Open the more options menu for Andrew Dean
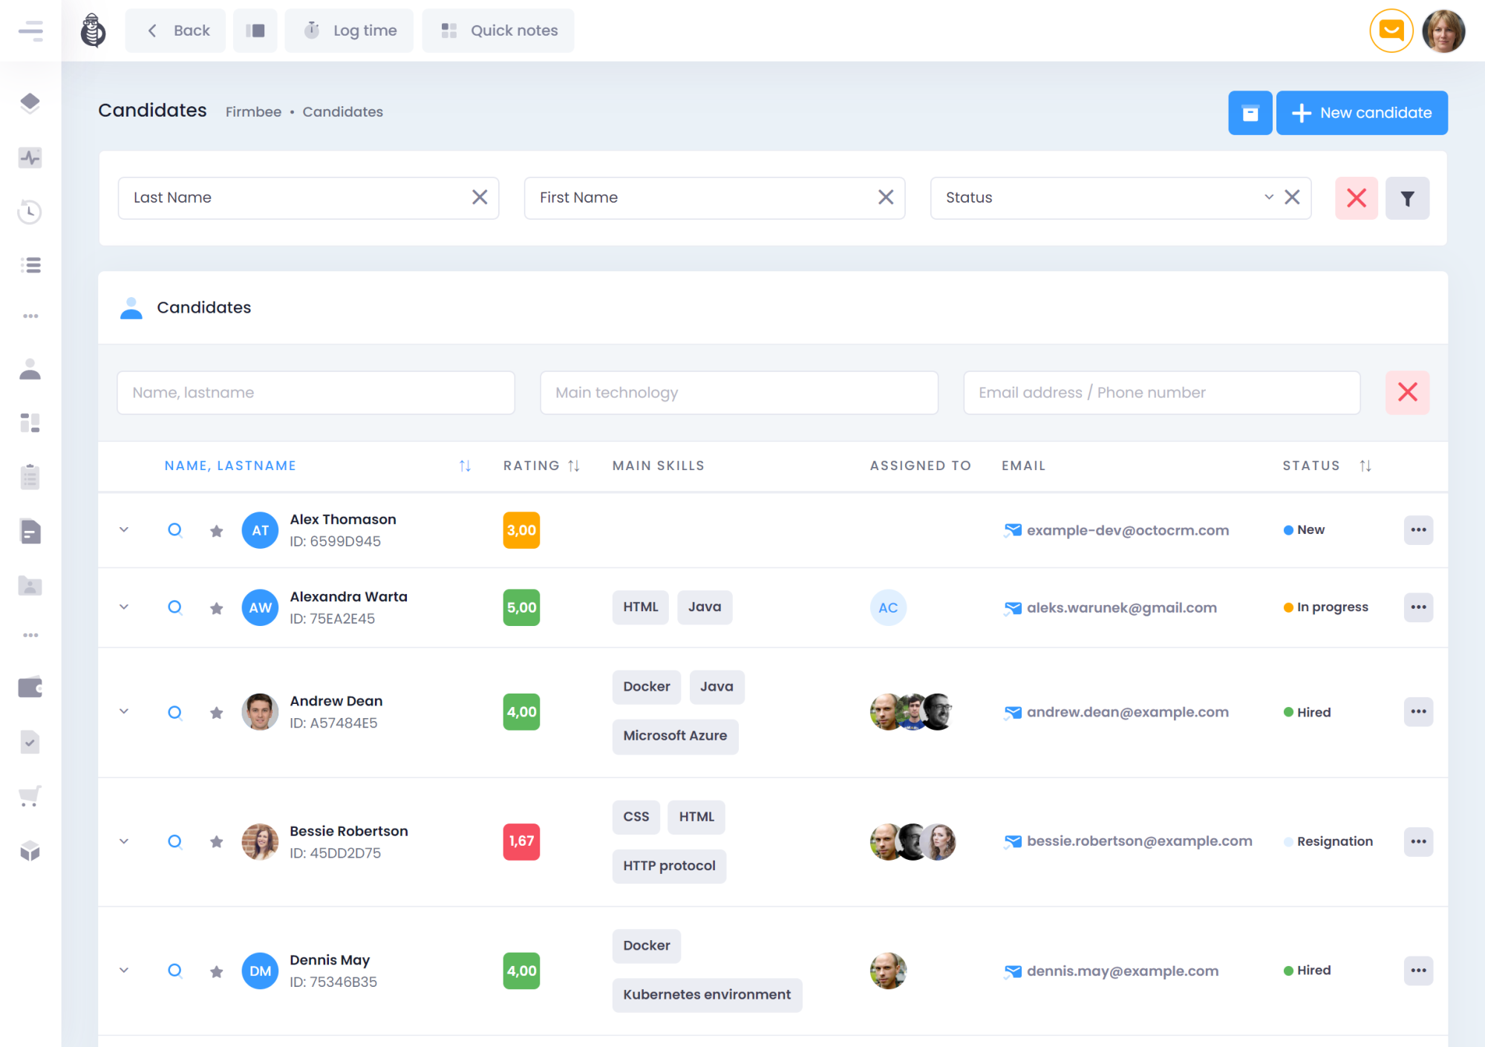 [1418, 712]
